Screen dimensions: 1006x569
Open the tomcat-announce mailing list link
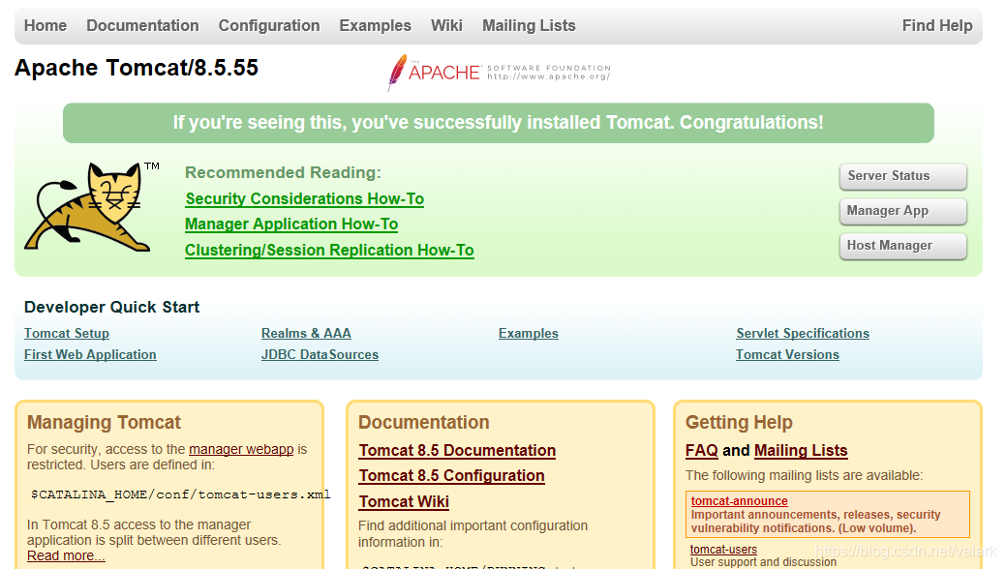[x=739, y=501]
